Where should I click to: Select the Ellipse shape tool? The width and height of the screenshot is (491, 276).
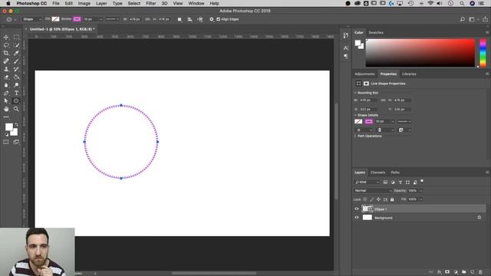coord(16,100)
